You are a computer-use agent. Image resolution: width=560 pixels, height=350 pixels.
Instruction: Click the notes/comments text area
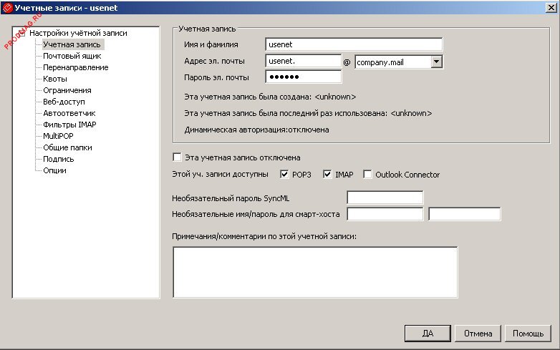point(314,271)
